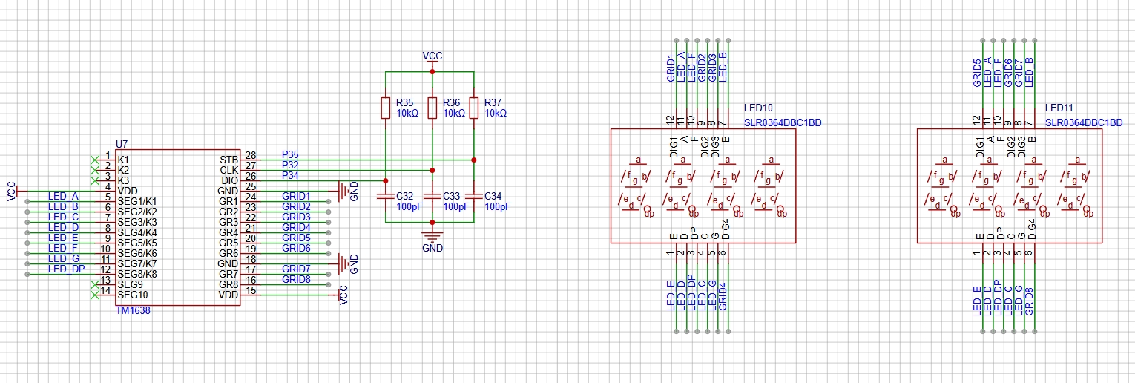
Task: Click the LED11 designator label
Action: tap(1059, 108)
